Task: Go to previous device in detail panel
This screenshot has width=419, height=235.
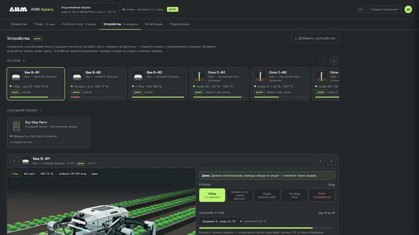Action: [x=14, y=161]
